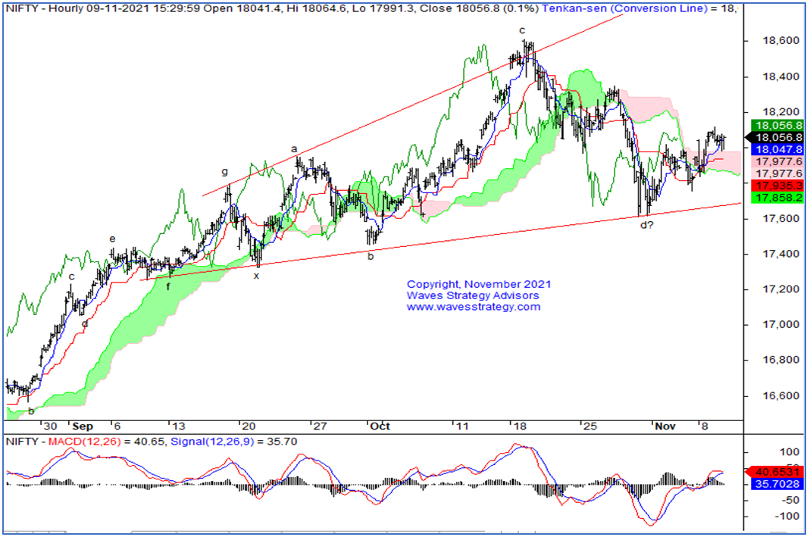This screenshot has height=537, width=810.
Task: Select the x wave label
Action: point(256,276)
